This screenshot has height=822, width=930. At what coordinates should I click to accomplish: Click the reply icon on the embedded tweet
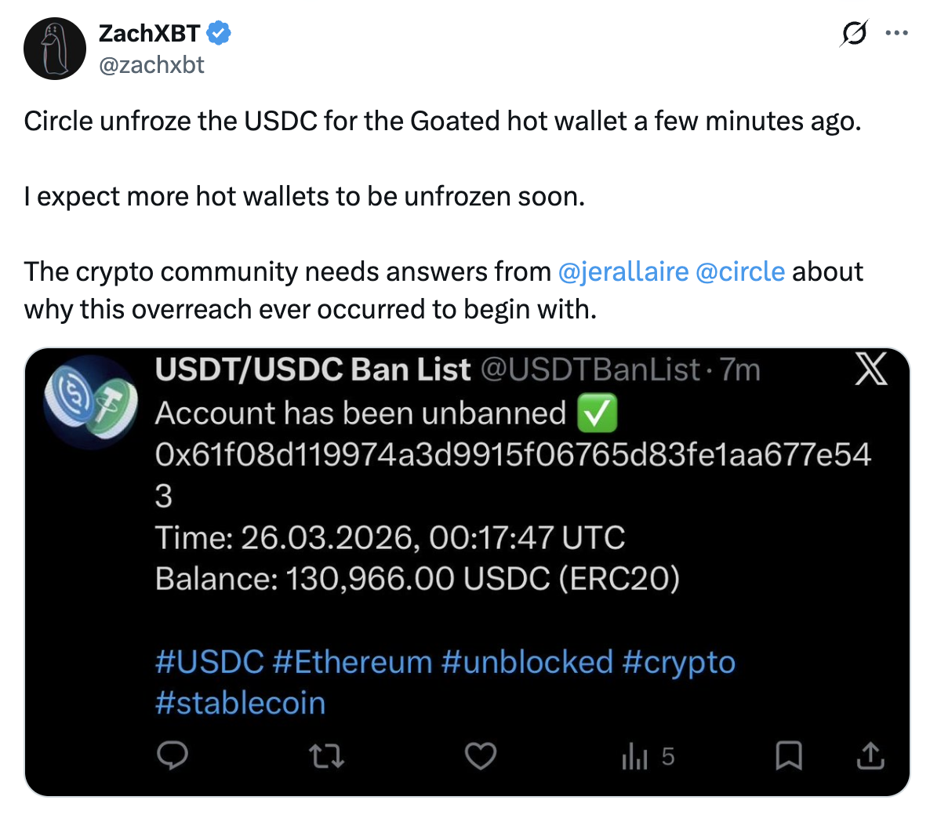point(173,755)
